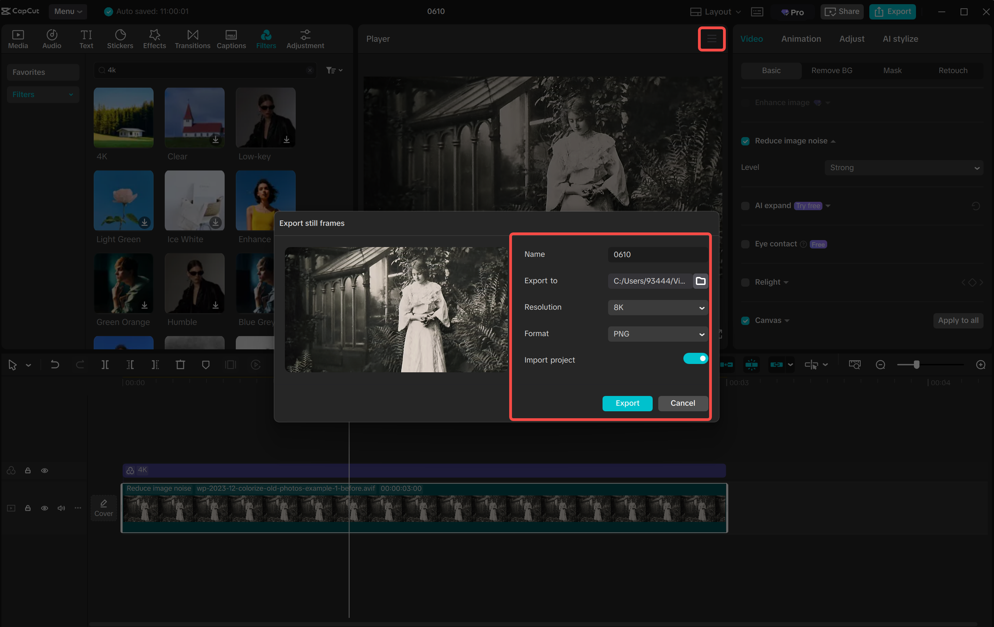The image size is (994, 627).
Task: Adjust the timeline zoom slider
Action: (x=916, y=365)
